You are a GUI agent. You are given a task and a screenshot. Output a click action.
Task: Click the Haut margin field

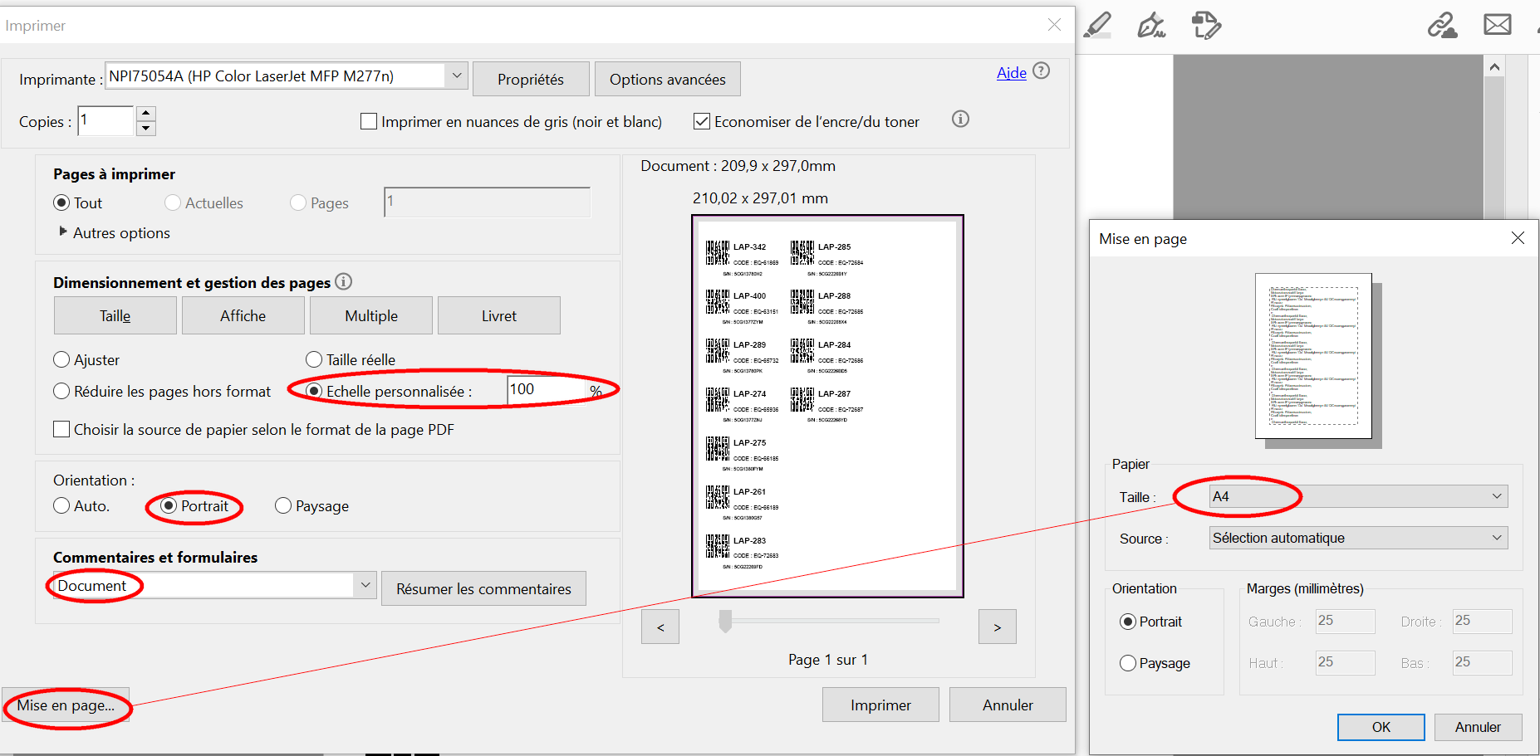[x=1346, y=662]
